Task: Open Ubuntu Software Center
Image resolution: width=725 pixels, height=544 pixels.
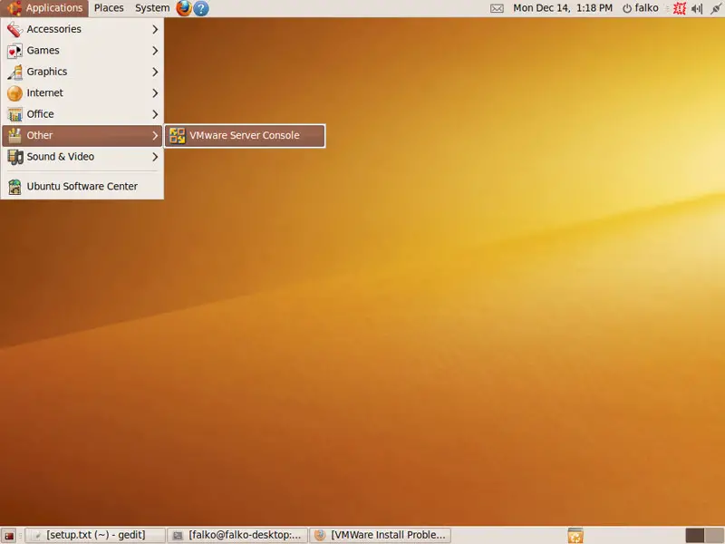Action: click(x=82, y=187)
